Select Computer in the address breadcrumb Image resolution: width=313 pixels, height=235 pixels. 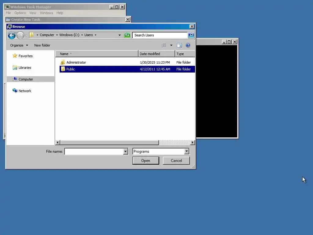click(x=47, y=35)
